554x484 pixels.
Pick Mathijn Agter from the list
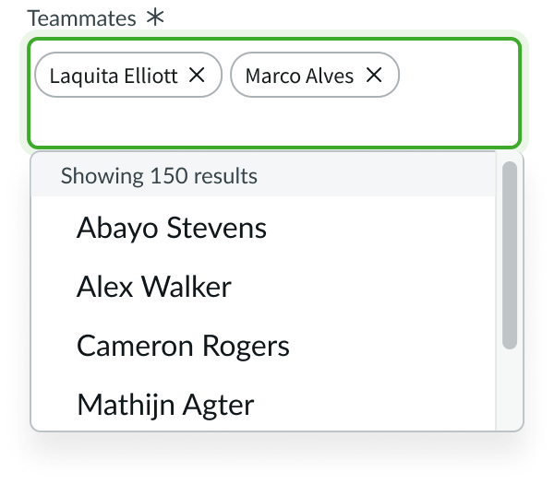pyautogui.click(x=165, y=404)
